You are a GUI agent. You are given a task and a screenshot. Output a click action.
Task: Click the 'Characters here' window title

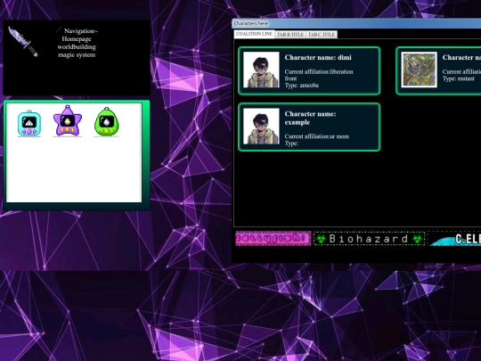coord(251,24)
